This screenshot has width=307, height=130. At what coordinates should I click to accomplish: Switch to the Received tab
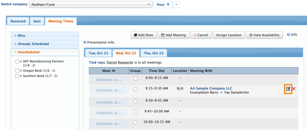[18, 21]
